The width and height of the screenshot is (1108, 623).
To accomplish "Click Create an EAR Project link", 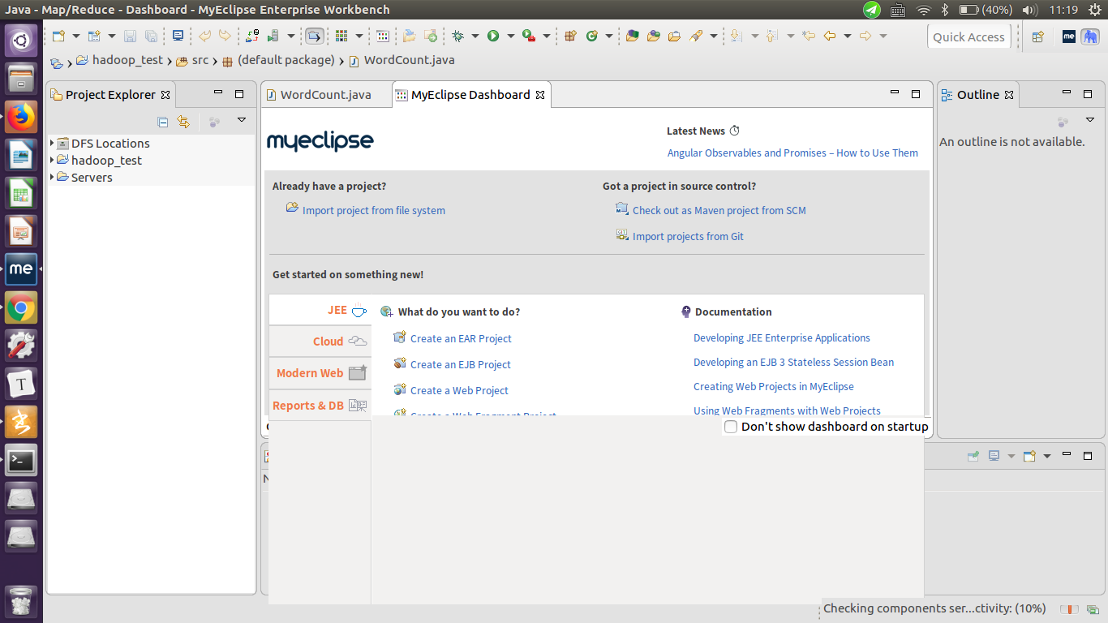I will [461, 338].
